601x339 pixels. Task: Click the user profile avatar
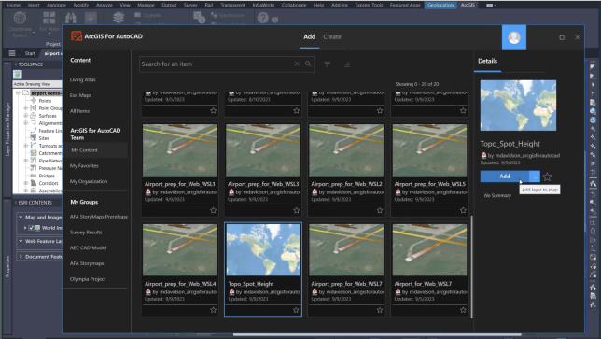tap(514, 37)
